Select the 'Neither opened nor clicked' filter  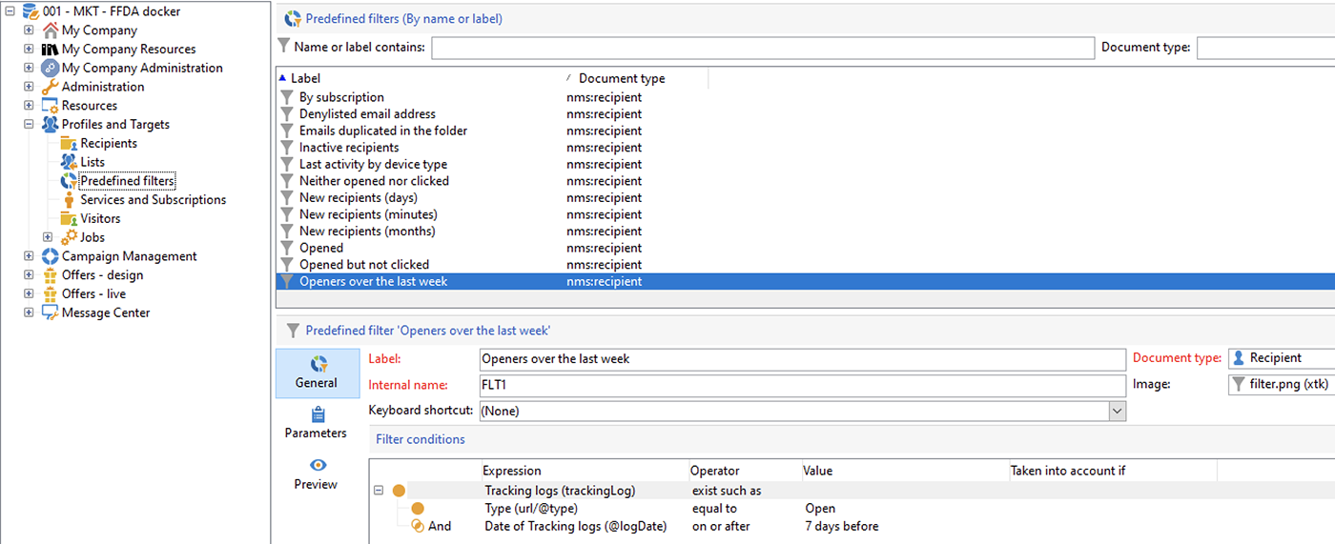[x=374, y=181]
